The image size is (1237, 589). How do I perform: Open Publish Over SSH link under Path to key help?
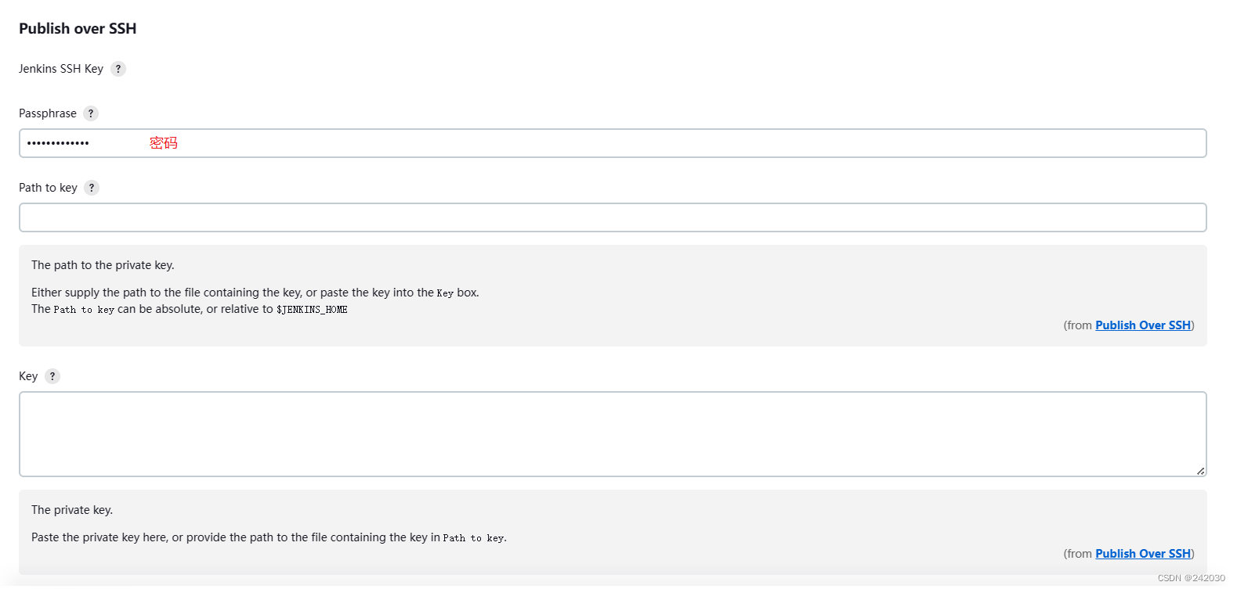pos(1142,325)
